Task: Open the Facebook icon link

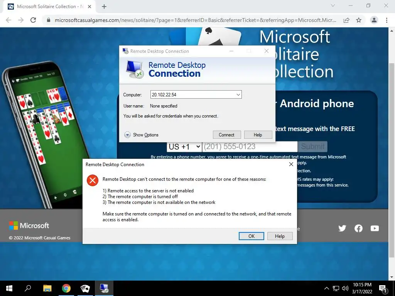Action: click(358, 228)
